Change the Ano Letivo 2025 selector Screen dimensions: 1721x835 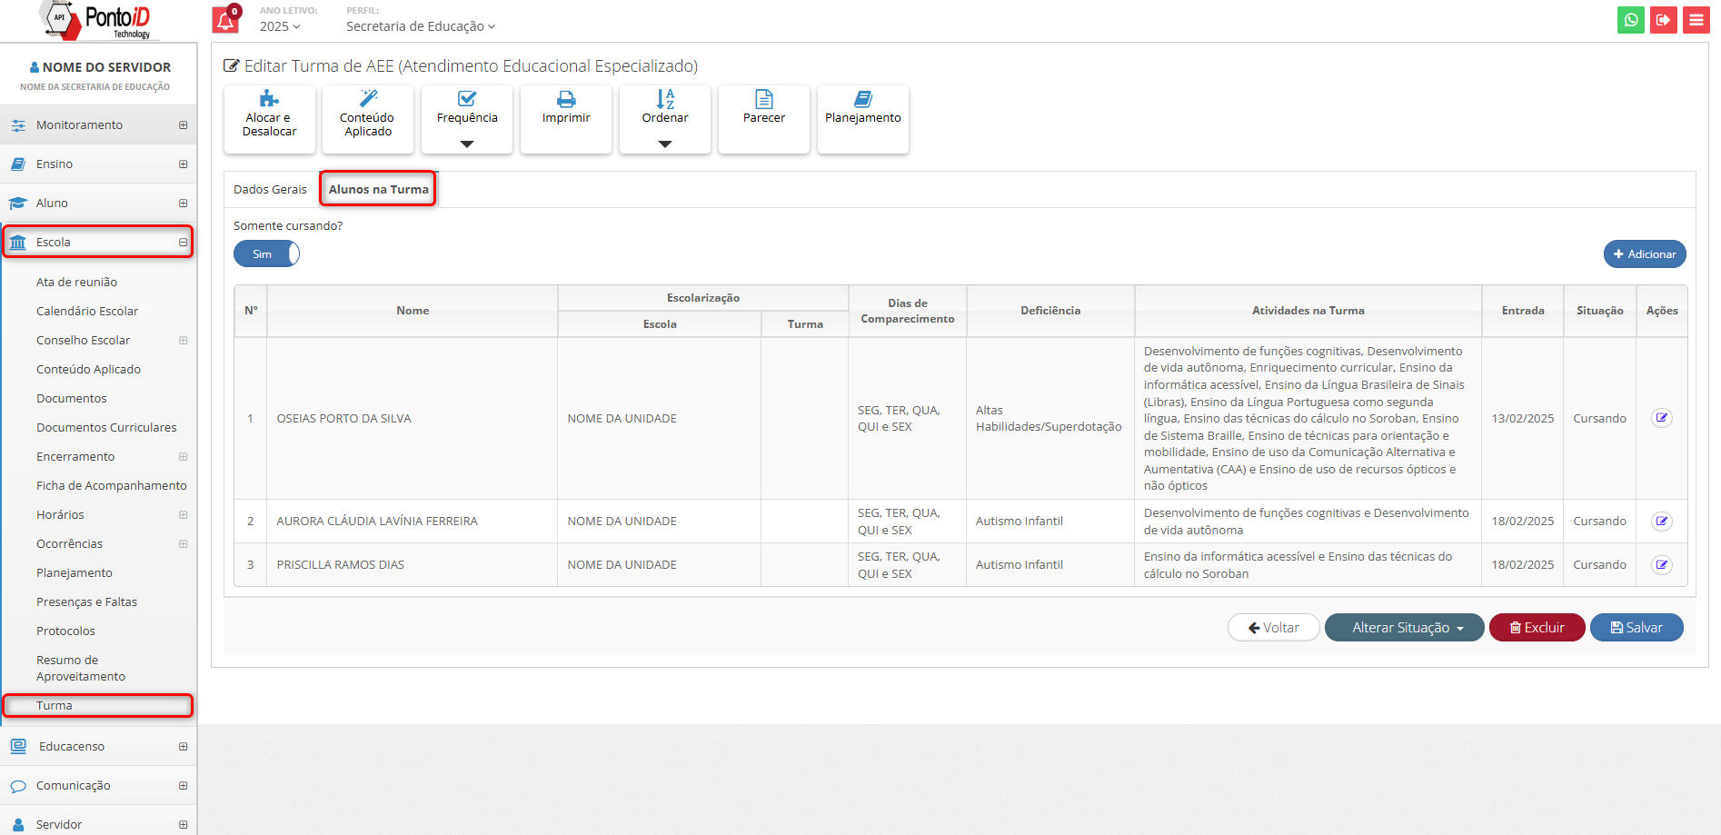click(x=280, y=26)
